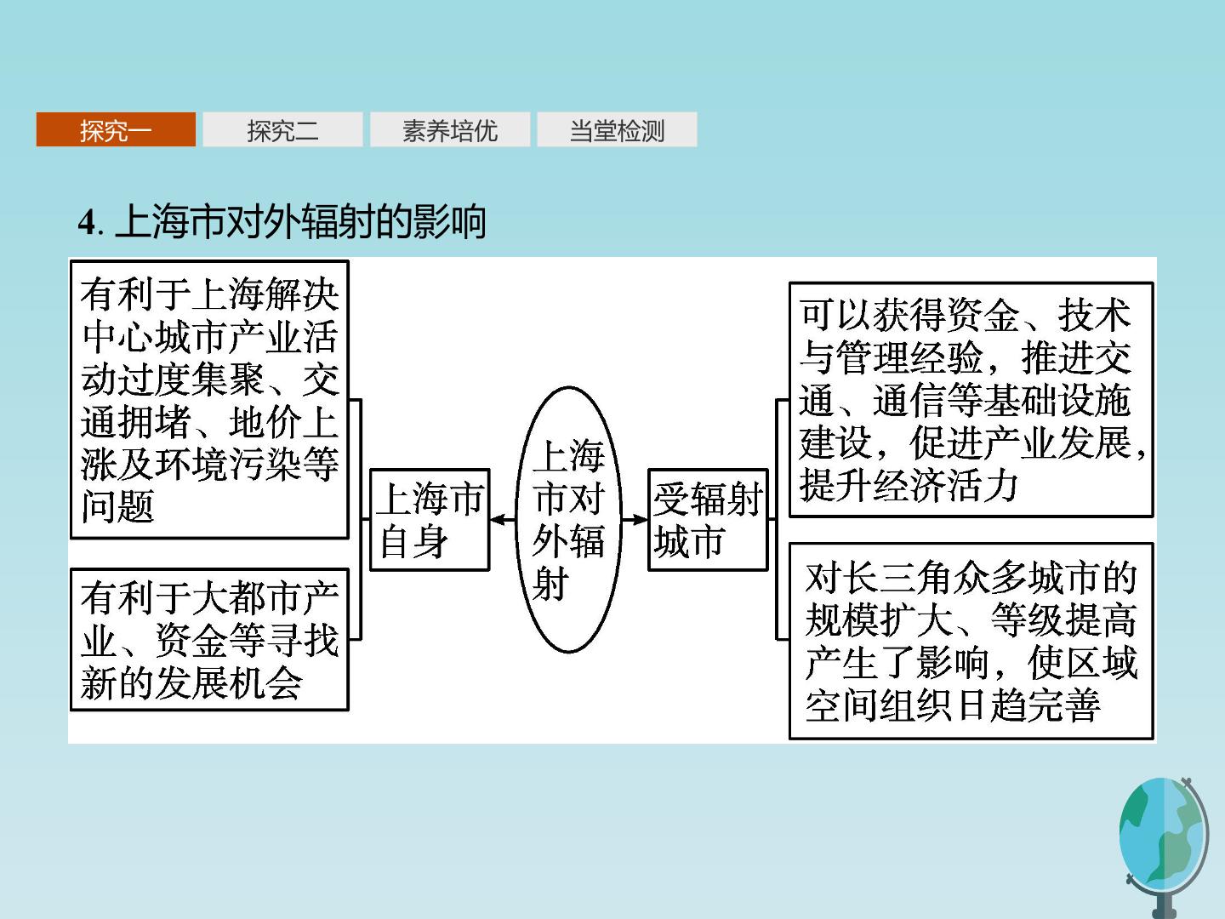Screen dimensions: 1225x919
Task: Click the 上海市对外辐射 oval node
Action: point(568,519)
